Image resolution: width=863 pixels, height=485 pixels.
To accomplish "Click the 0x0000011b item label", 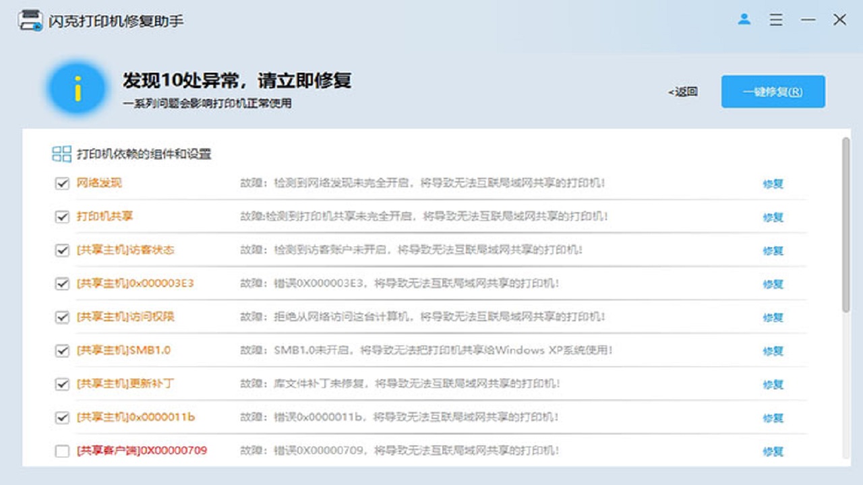I will click(x=136, y=417).
